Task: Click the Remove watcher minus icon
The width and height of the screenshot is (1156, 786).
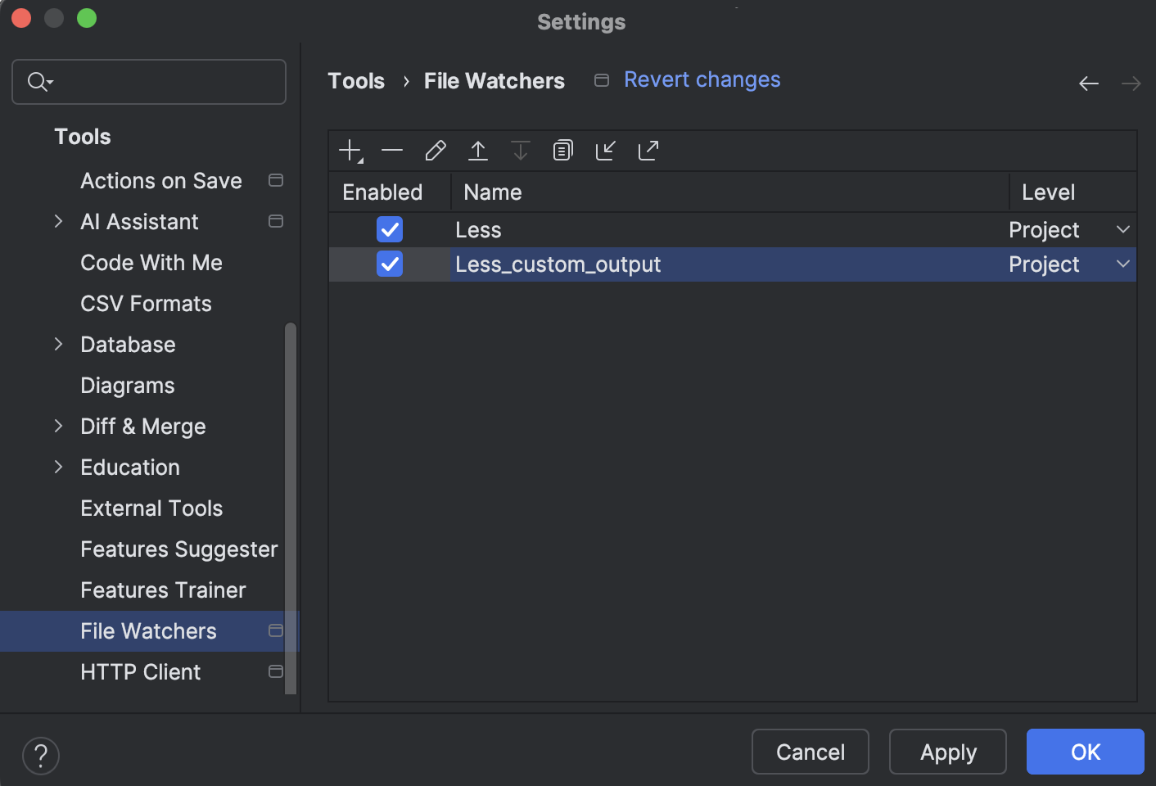Action: (392, 150)
